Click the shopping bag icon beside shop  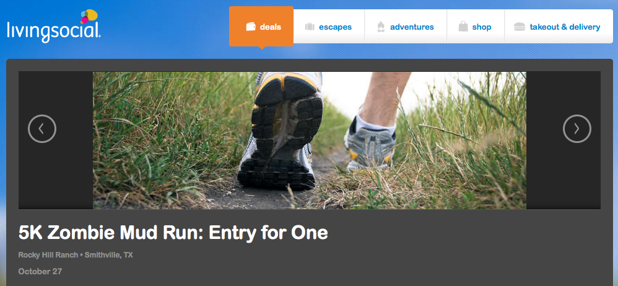(x=463, y=27)
